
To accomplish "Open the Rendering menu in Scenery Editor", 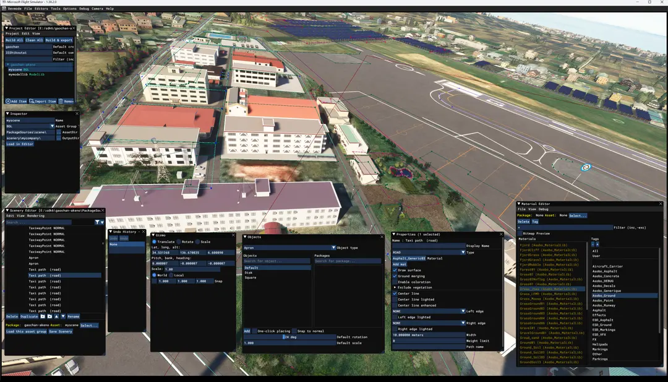I will tap(36, 215).
